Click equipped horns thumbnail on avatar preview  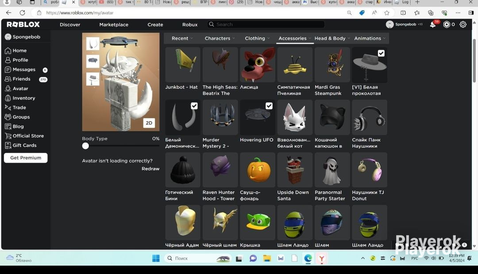(x=93, y=44)
